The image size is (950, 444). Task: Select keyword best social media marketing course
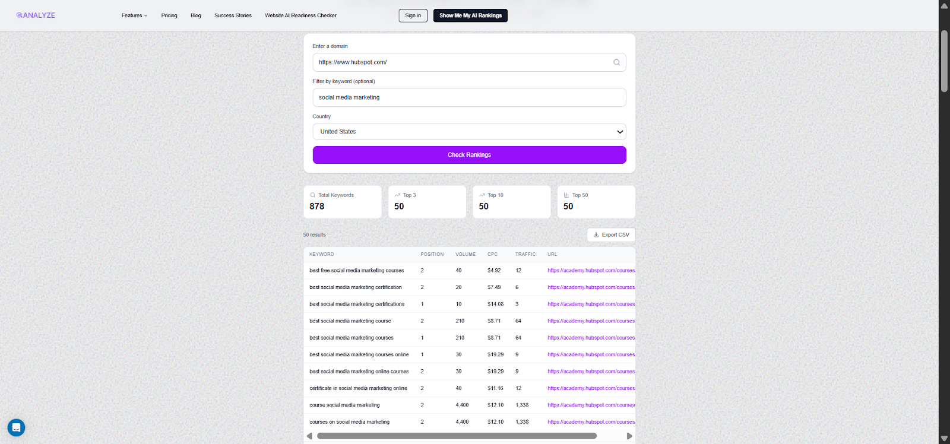(x=350, y=321)
